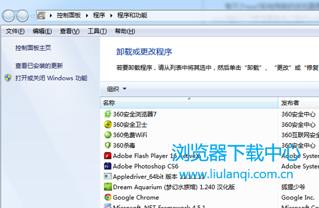This screenshot has height=208, width=319.
Task: Open 查看已安装的更新 link
Action: pyautogui.click(x=39, y=66)
